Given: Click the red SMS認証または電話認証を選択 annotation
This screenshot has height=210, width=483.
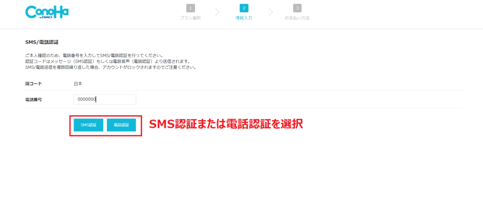Looking at the screenshot, I should [x=226, y=124].
